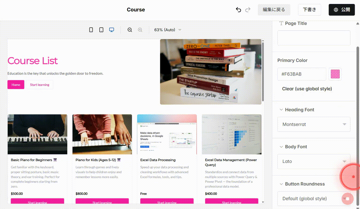
Task: Click the settings panel scrollbar up arrow
Action: pyautogui.click(x=358, y=23)
